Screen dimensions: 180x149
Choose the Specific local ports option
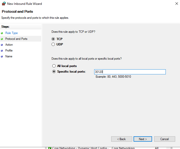[54, 72]
